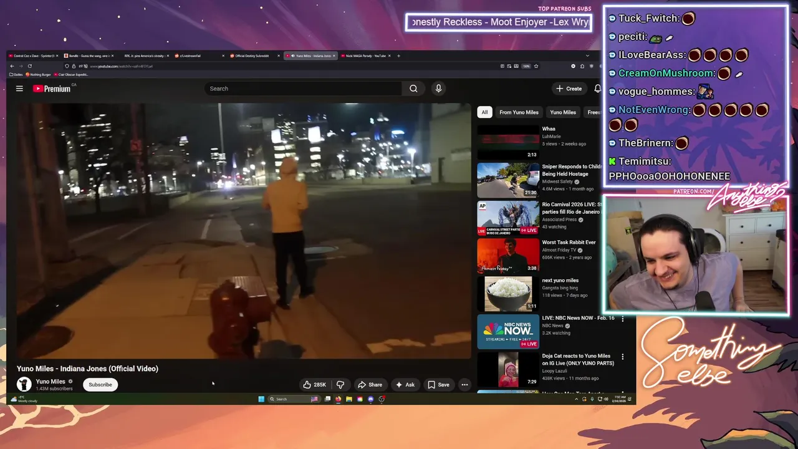Open Discord from the taskbar

(371, 399)
